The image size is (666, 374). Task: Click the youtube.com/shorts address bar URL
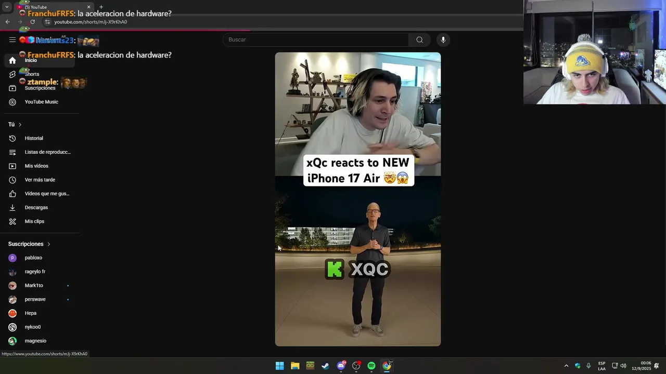coord(91,22)
